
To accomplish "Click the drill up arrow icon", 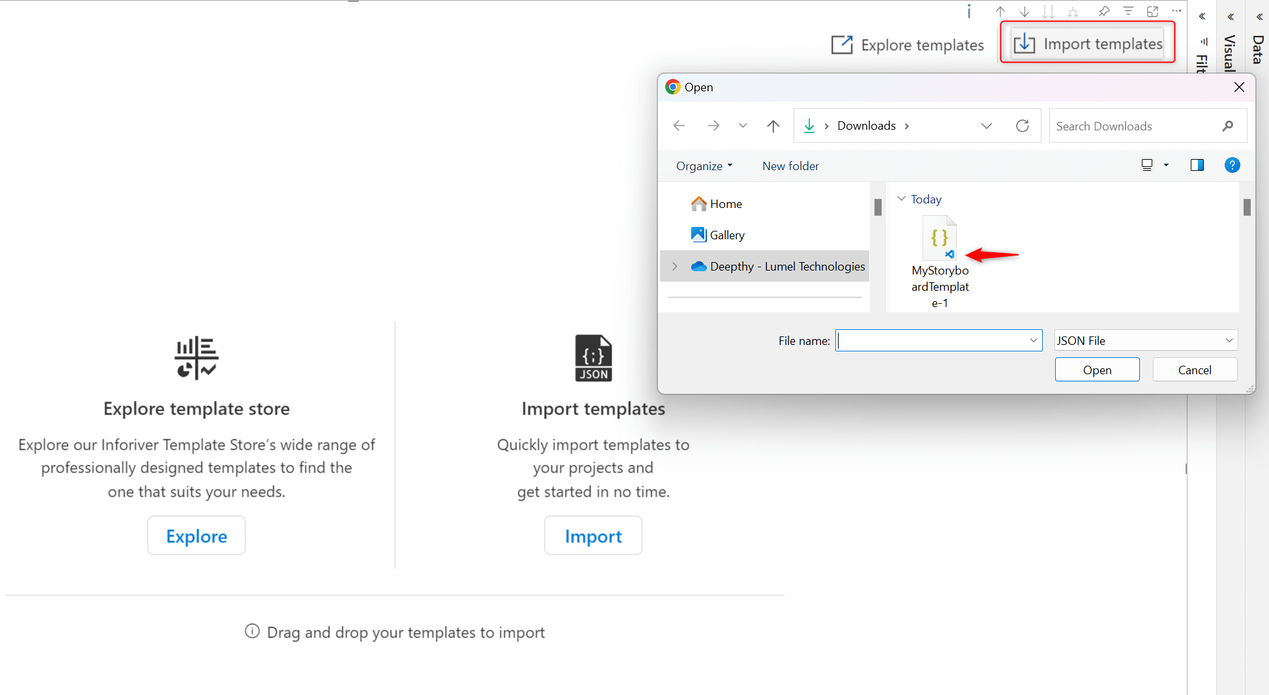I will (1000, 11).
